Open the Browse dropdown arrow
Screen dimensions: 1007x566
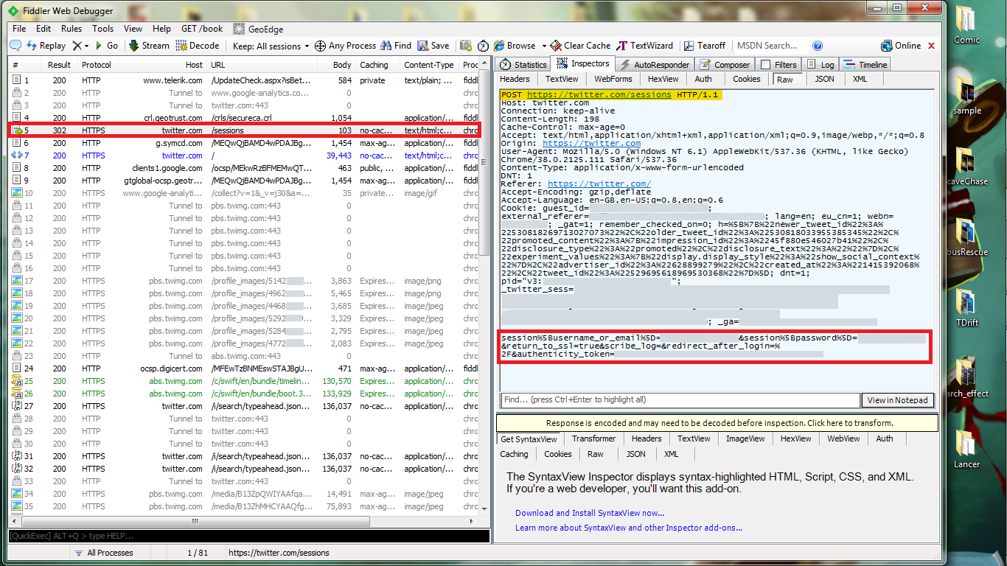tap(544, 46)
